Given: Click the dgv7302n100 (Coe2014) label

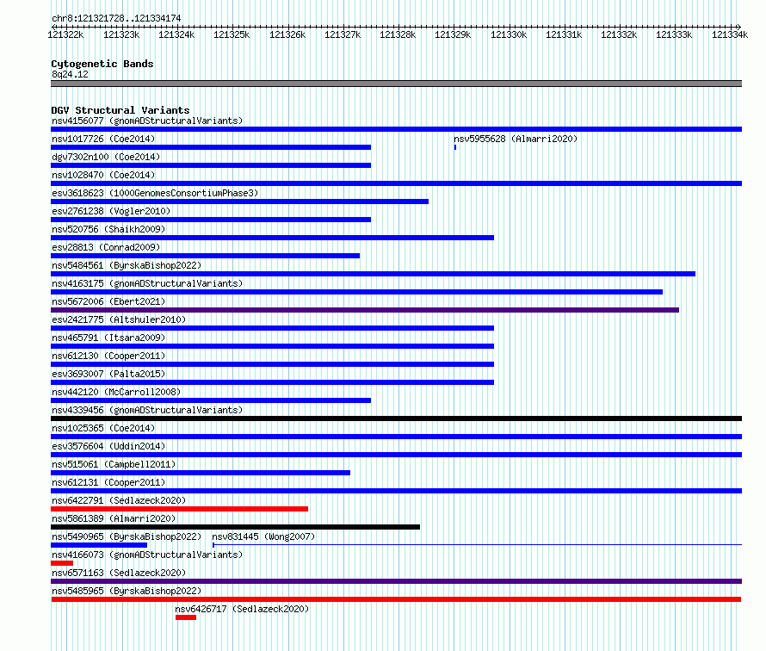Looking at the screenshot, I should point(106,157).
